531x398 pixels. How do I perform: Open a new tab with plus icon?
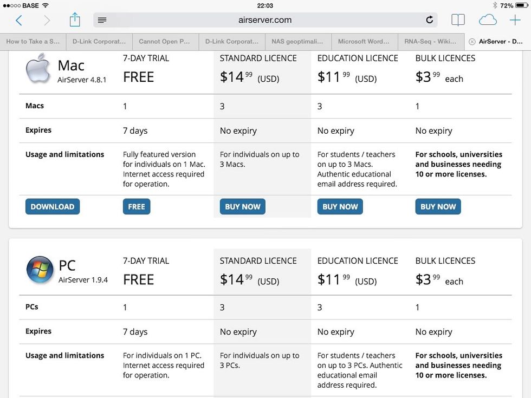pyautogui.click(x=515, y=20)
